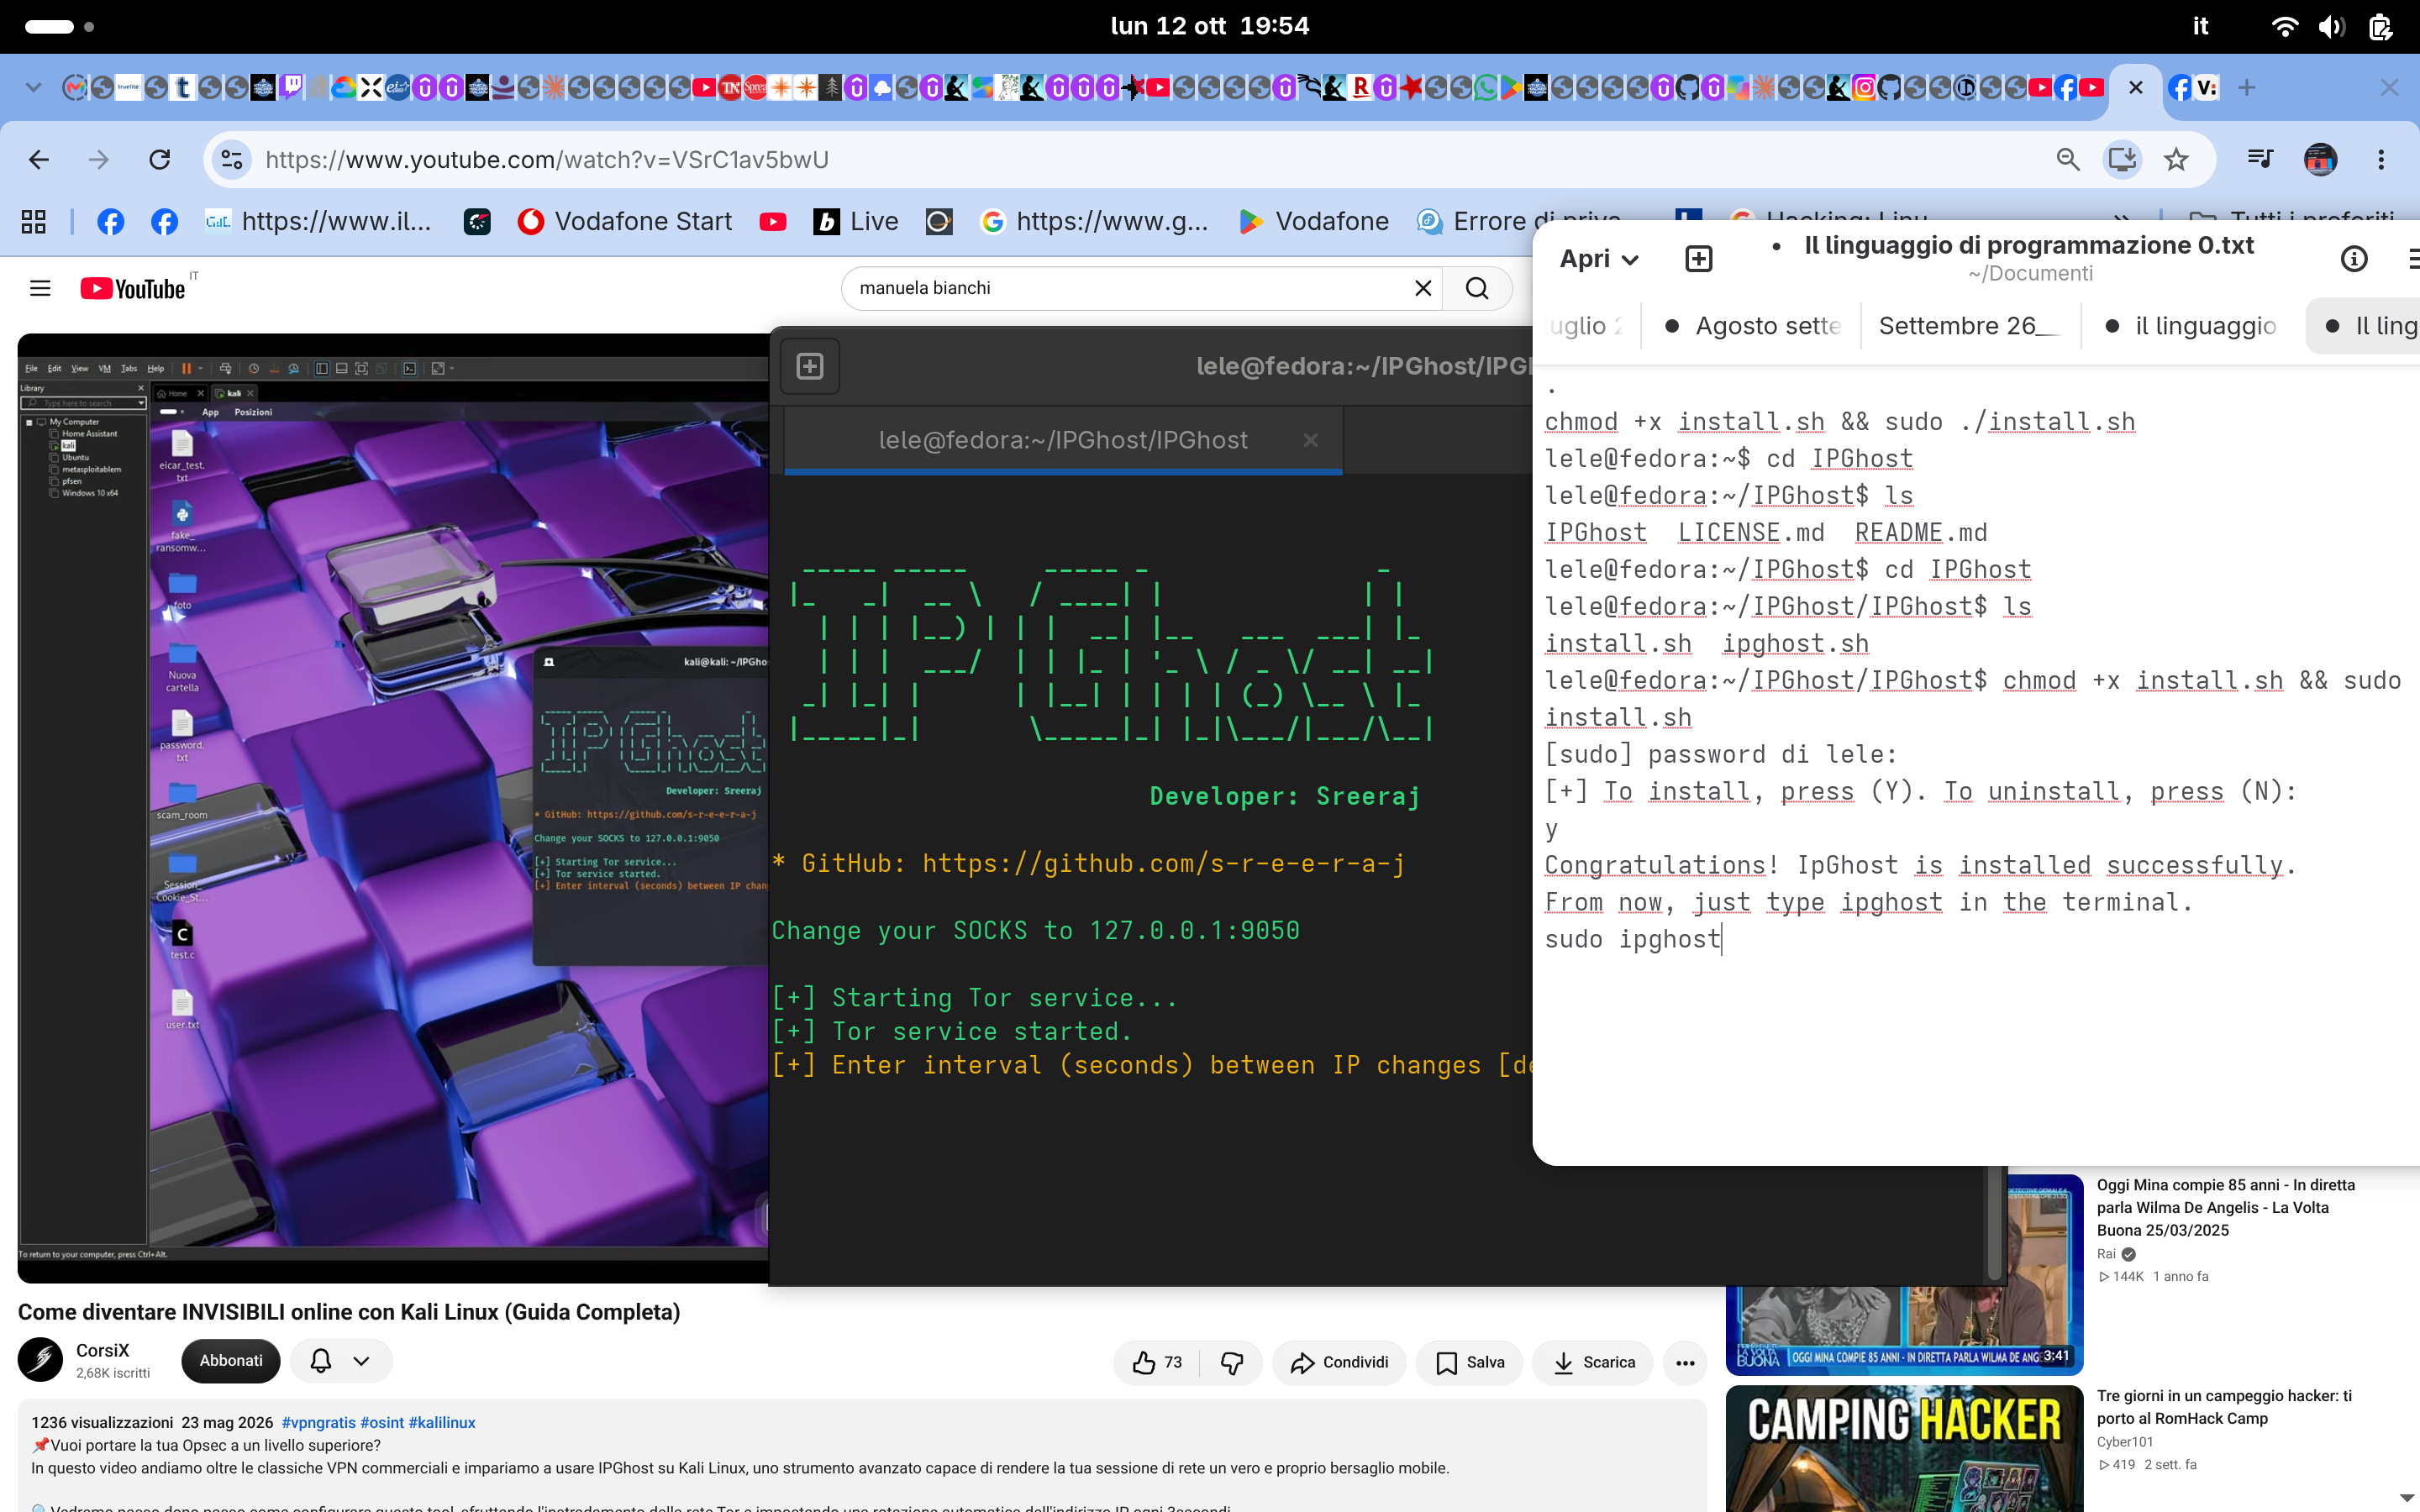Open the clock showing lun 12 ott 19:54
The image size is (2420, 1512).
[x=1210, y=26]
